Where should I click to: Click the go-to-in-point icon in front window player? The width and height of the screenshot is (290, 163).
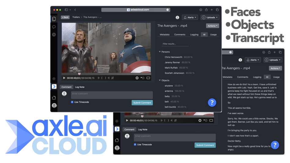pyautogui.click(x=99, y=78)
